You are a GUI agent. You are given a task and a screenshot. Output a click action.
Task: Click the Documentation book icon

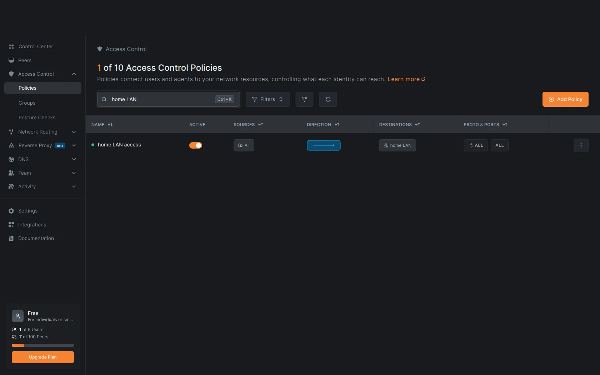tap(11, 238)
